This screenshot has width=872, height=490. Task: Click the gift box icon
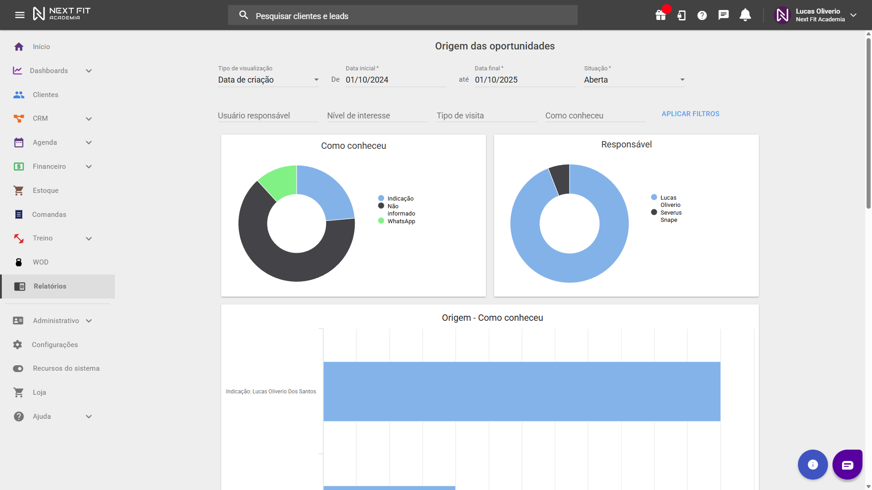(x=661, y=15)
